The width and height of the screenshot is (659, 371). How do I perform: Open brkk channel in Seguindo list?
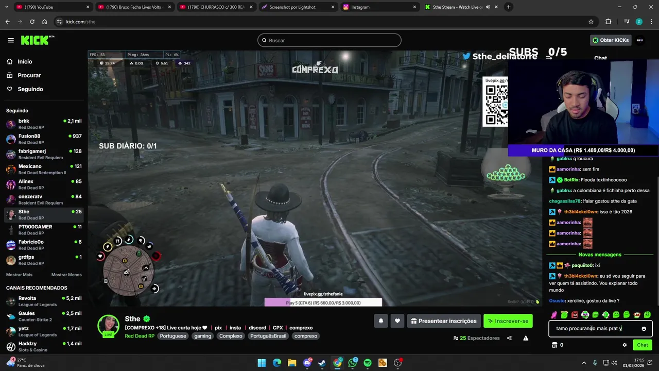44,124
